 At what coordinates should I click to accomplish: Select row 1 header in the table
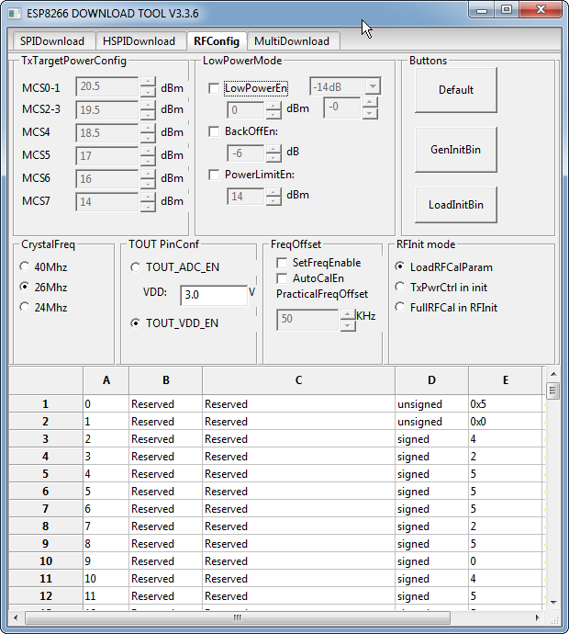pos(46,404)
